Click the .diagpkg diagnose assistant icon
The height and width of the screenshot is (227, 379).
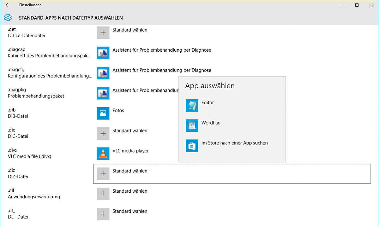[x=103, y=93]
